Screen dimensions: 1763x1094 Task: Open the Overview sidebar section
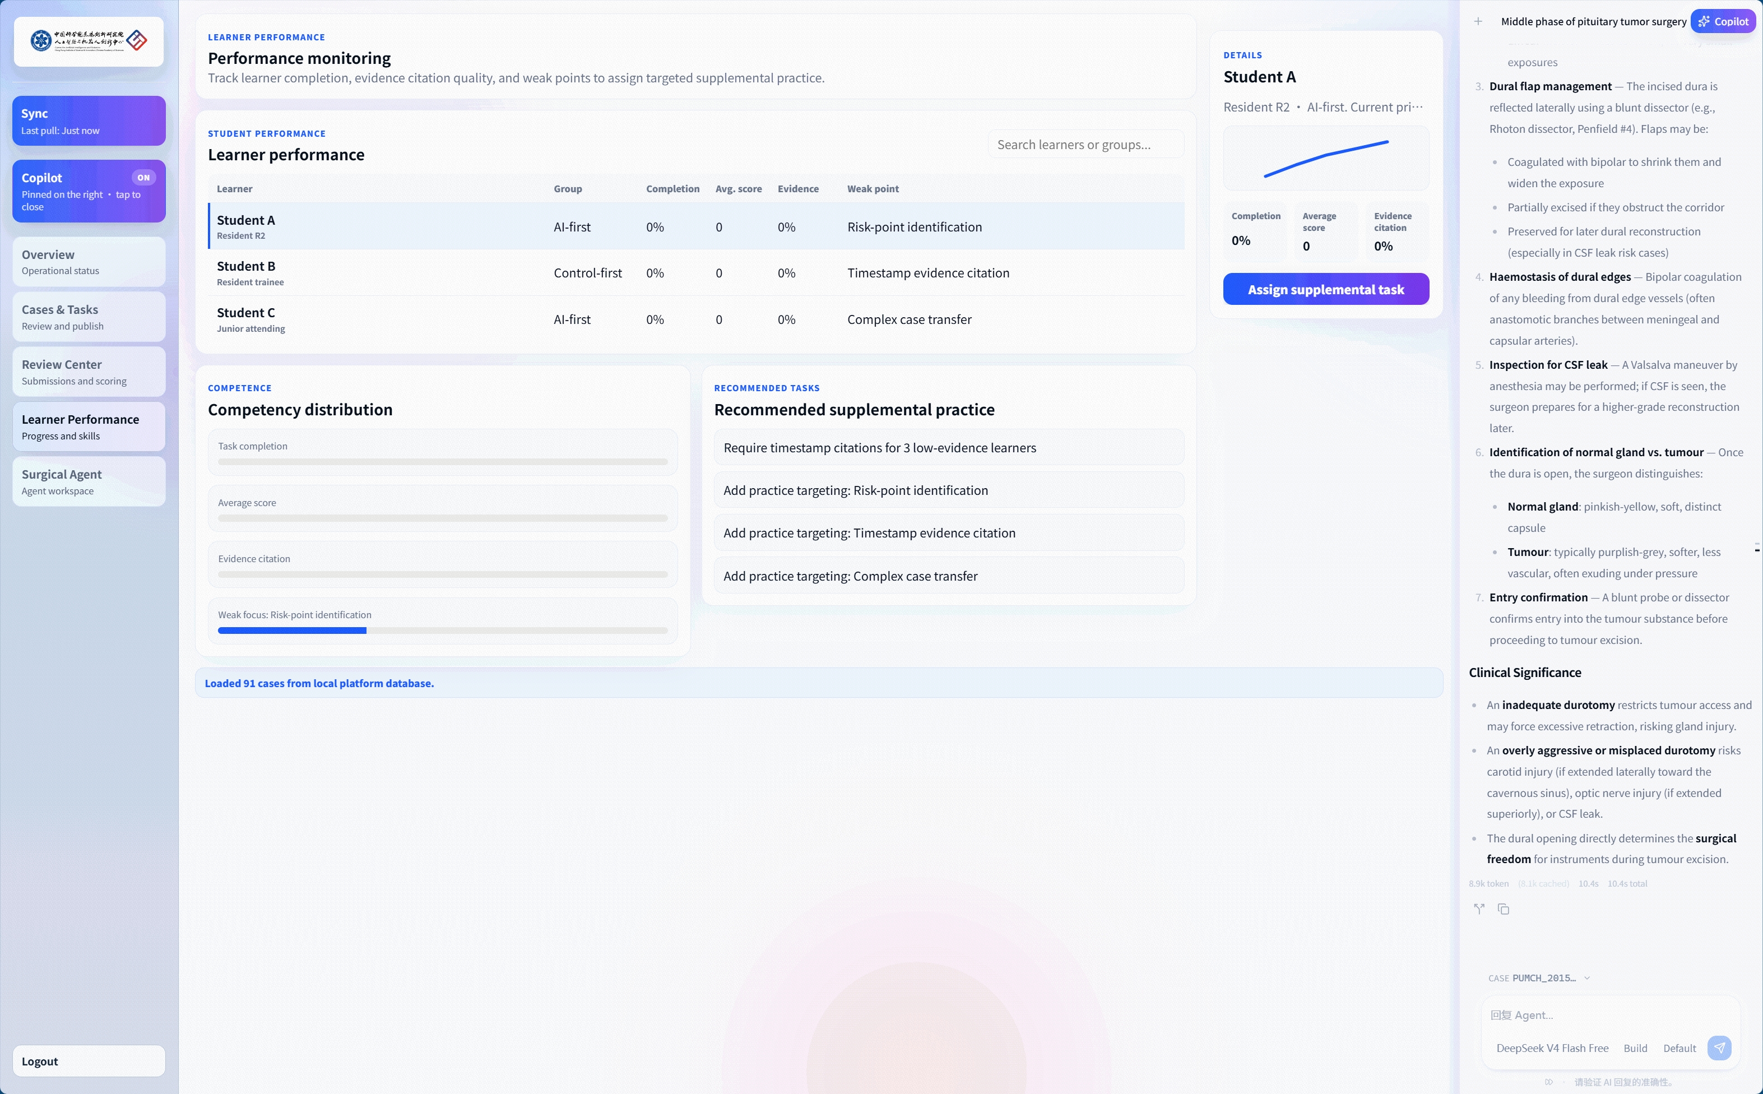tap(88, 262)
